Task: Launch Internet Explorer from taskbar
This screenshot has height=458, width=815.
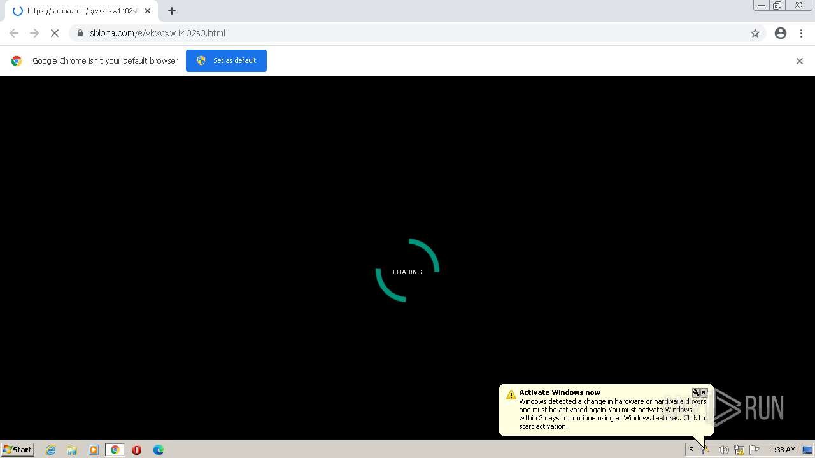Action: 51,450
